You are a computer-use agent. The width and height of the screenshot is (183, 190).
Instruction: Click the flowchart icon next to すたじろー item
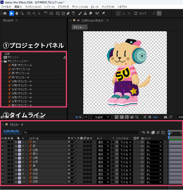tap(65, 57)
